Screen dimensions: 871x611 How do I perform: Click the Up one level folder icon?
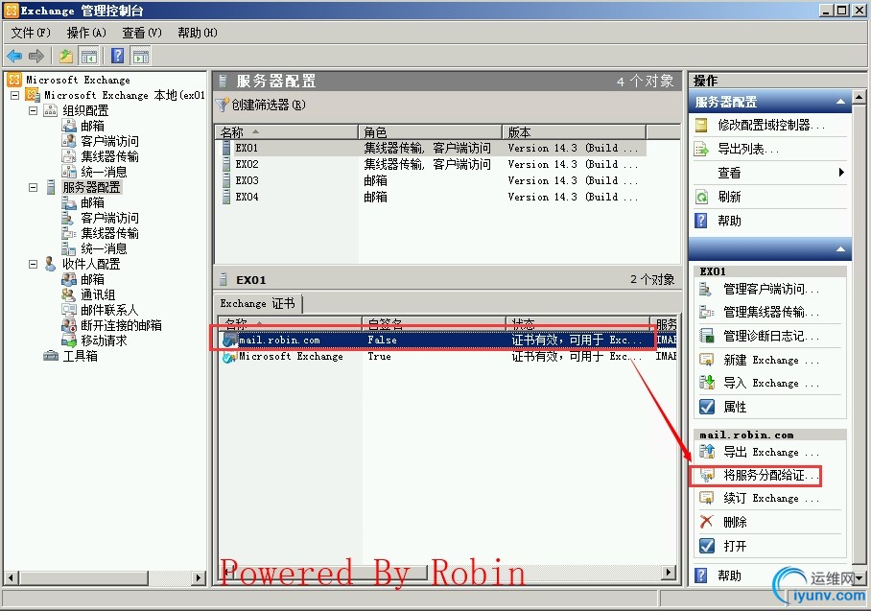click(x=66, y=56)
